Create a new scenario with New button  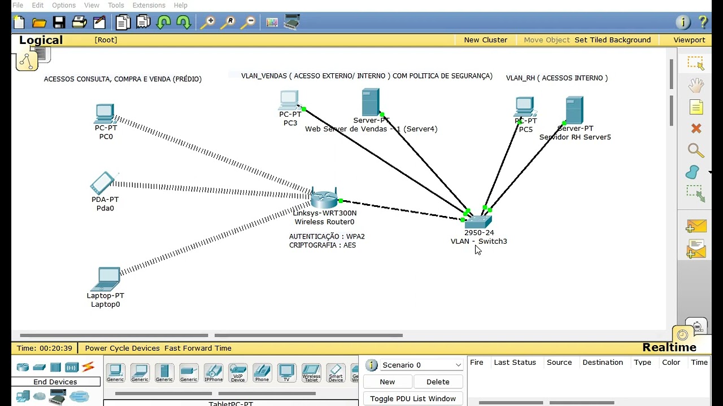coord(387,382)
